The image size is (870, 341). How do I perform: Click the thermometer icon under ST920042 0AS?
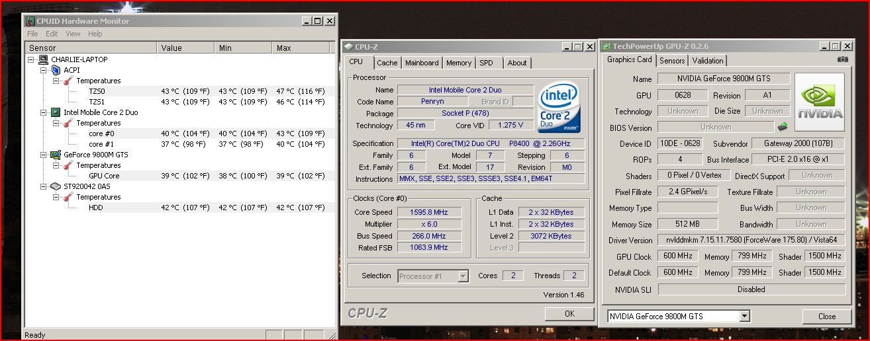68,197
